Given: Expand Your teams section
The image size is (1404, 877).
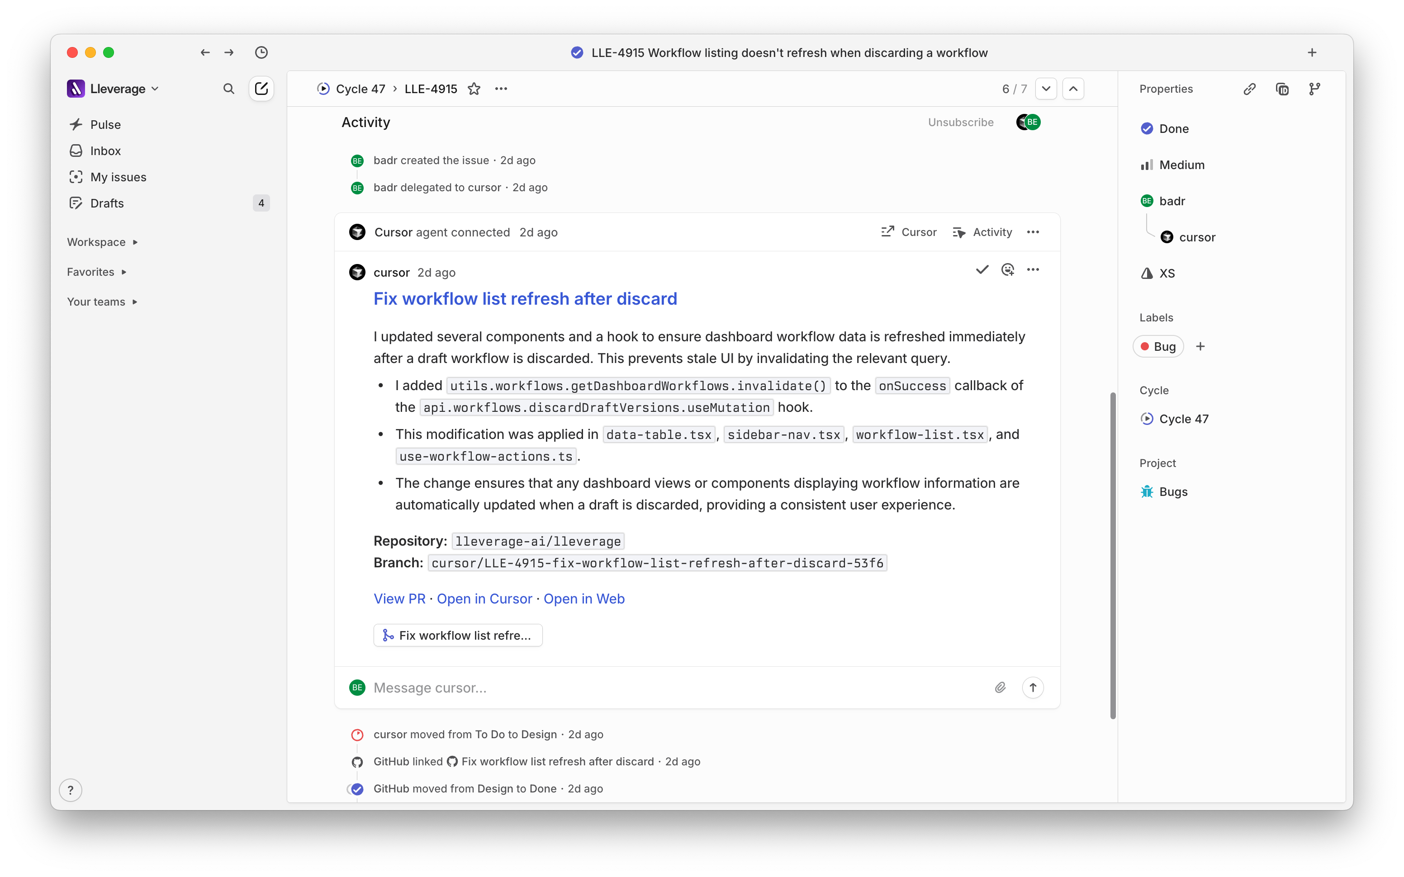Looking at the screenshot, I should tap(102, 302).
